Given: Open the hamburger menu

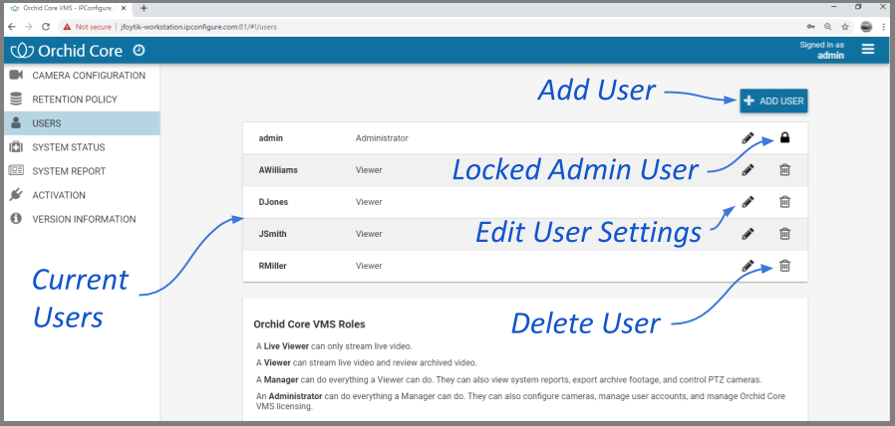Looking at the screenshot, I should (868, 50).
